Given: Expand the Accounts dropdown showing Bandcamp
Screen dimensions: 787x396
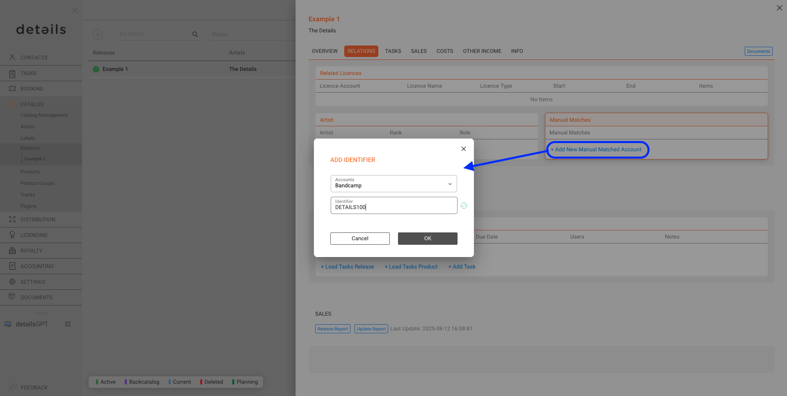Looking at the screenshot, I should 393,184.
